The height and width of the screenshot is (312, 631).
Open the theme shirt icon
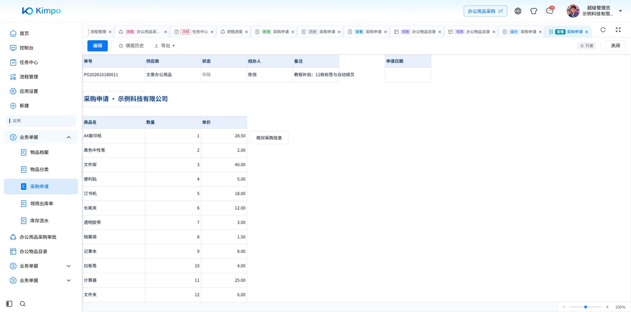click(534, 11)
